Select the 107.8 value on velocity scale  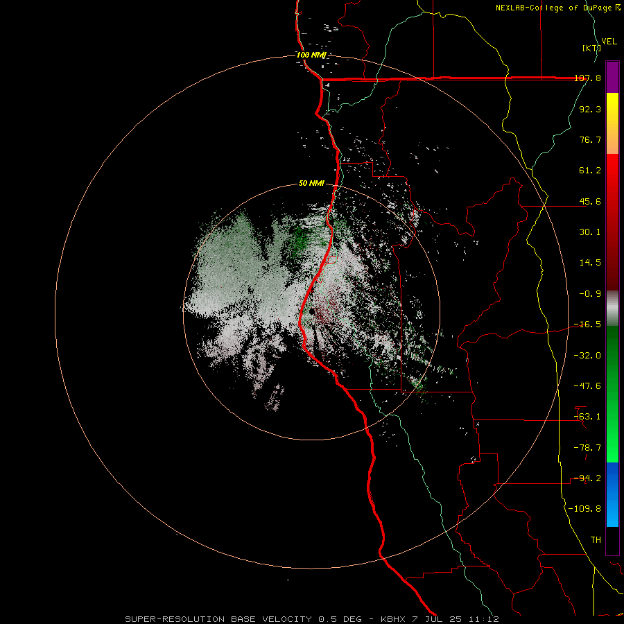point(587,78)
